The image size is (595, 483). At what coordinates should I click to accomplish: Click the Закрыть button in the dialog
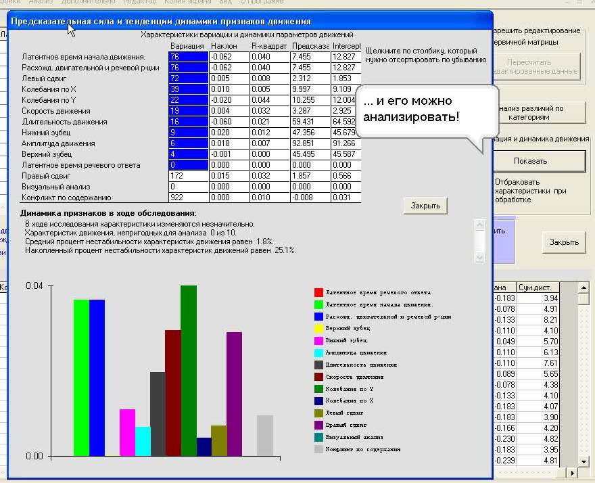click(425, 206)
